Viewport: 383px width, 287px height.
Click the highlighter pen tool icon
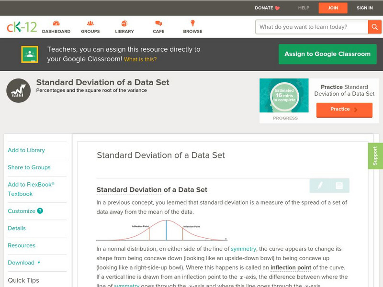click(319, 186)
